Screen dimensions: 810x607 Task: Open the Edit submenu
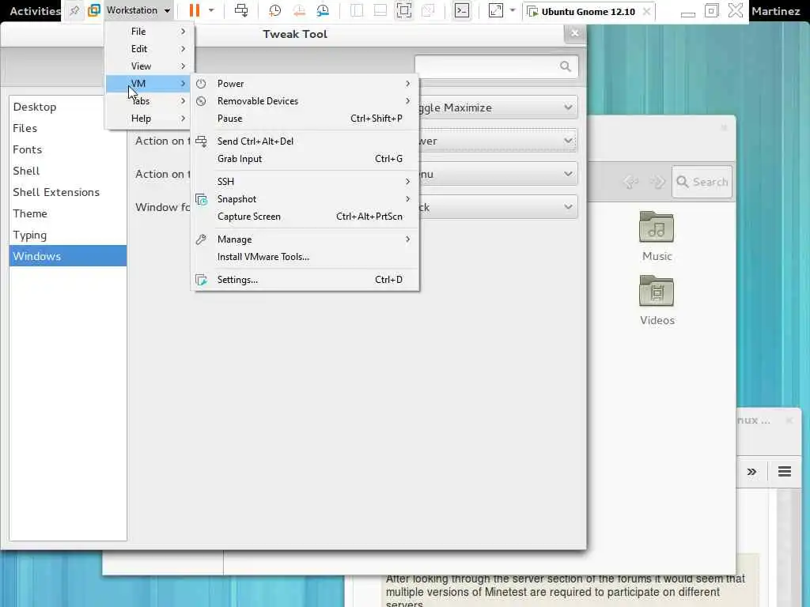[148, 48]
